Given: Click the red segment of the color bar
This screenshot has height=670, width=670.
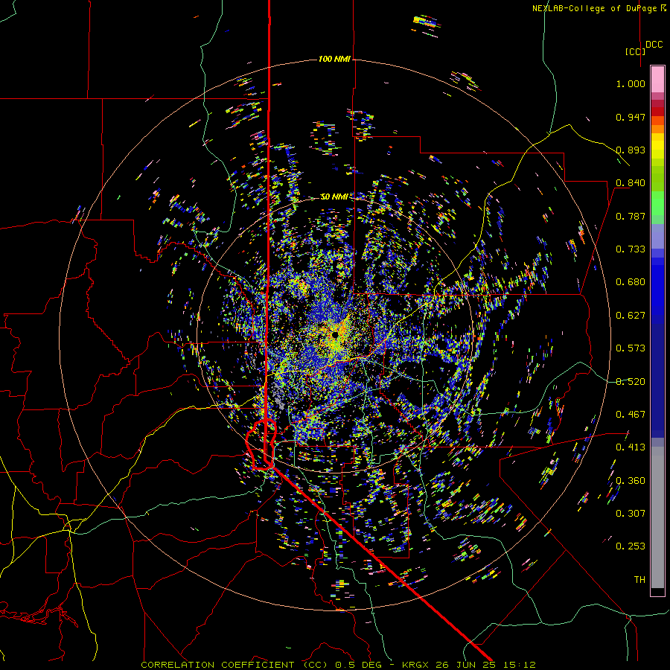Looking at the screenshot, I should [x=657, y=112].
